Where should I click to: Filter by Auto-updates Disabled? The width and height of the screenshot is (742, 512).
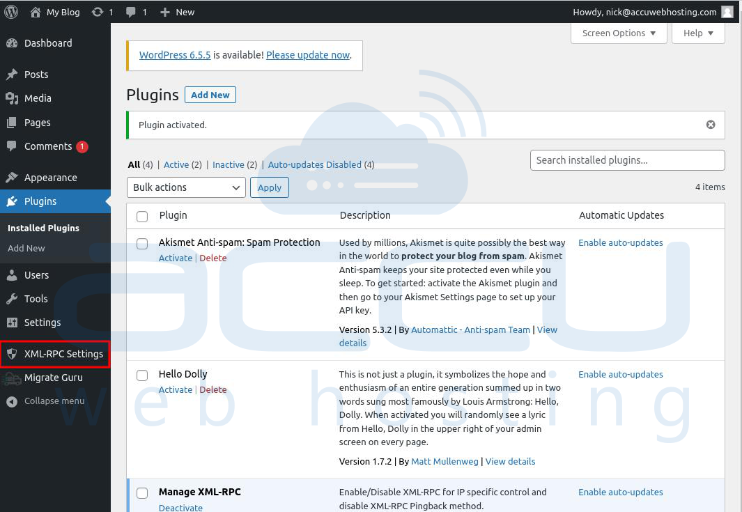[x=315, y=164]
